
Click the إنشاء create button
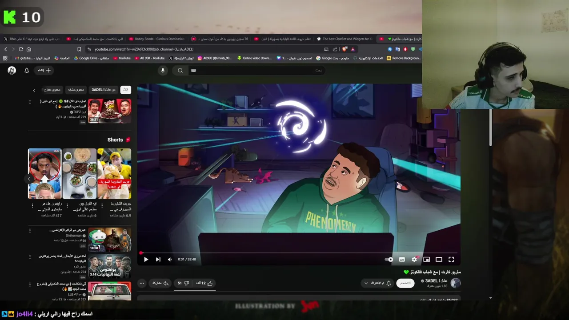pos(44,70)
